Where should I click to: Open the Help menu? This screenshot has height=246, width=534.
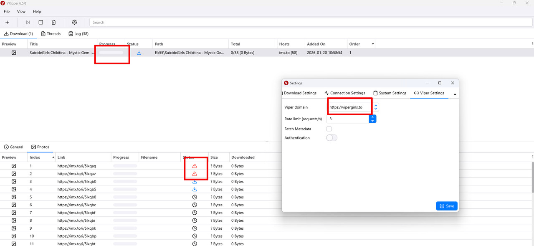point(37,12)
